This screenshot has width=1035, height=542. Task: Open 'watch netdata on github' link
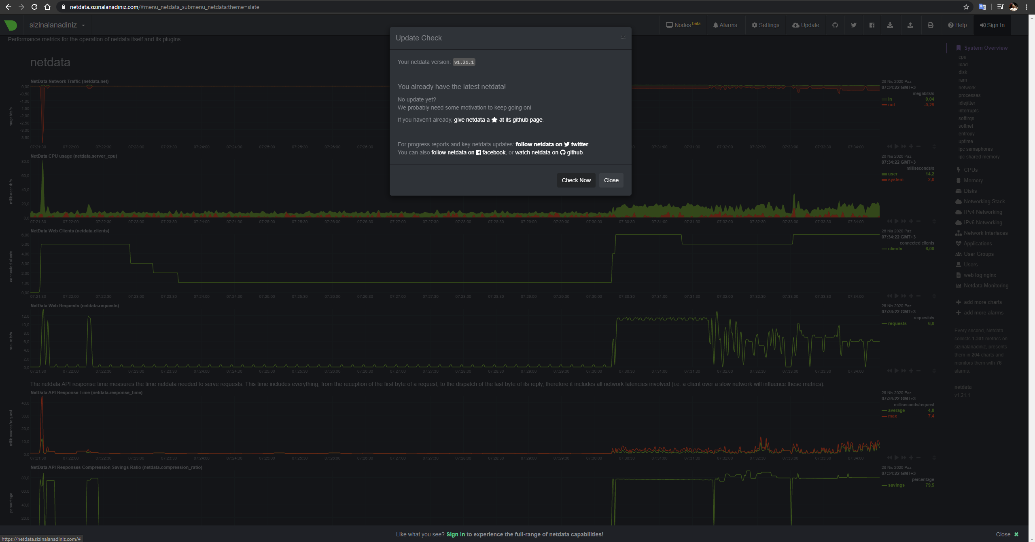point(549,152)
